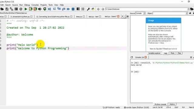Run the current line in debugger
The image size is (194, 109).
[54, 9]
